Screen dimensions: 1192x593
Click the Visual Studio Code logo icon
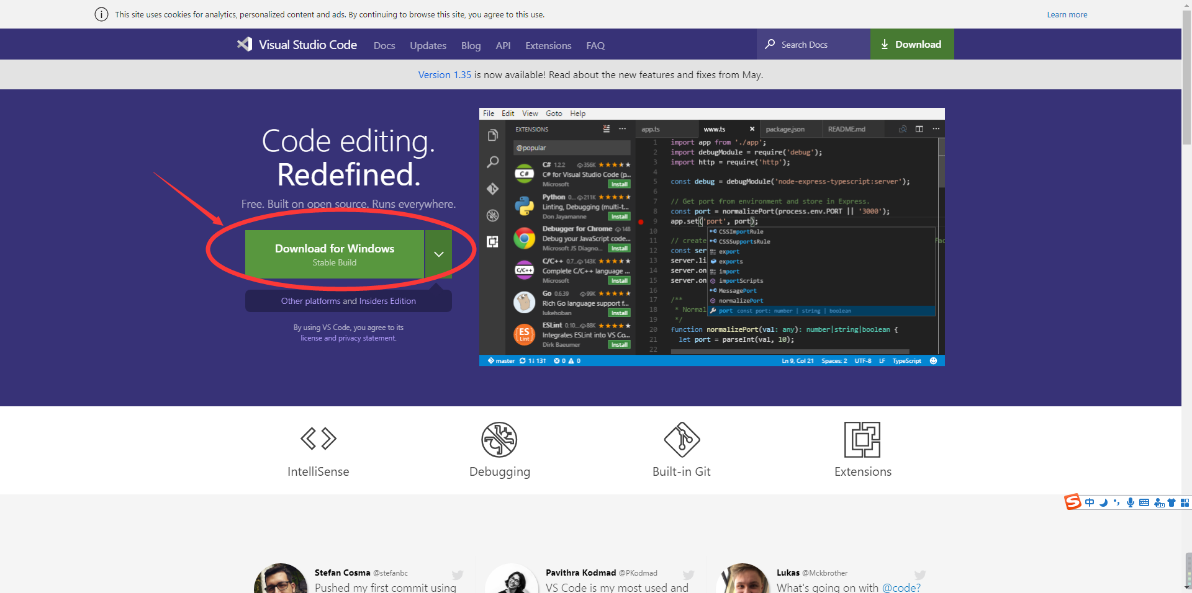coord(245,44)
